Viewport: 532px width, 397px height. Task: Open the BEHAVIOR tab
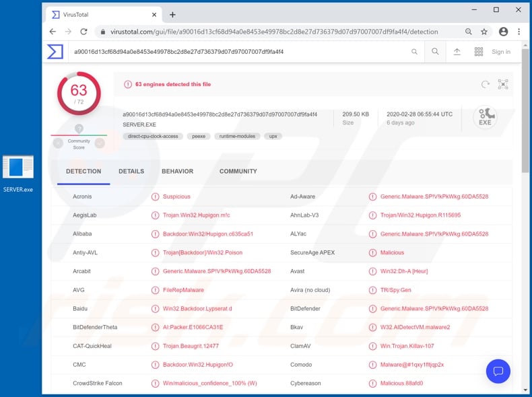177,172
